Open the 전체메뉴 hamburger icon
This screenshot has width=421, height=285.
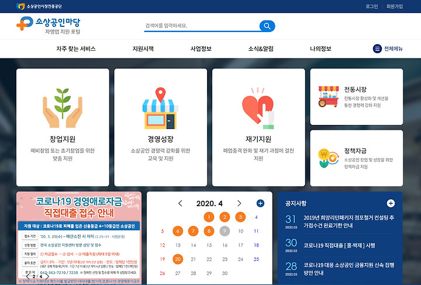click(377, 48)
